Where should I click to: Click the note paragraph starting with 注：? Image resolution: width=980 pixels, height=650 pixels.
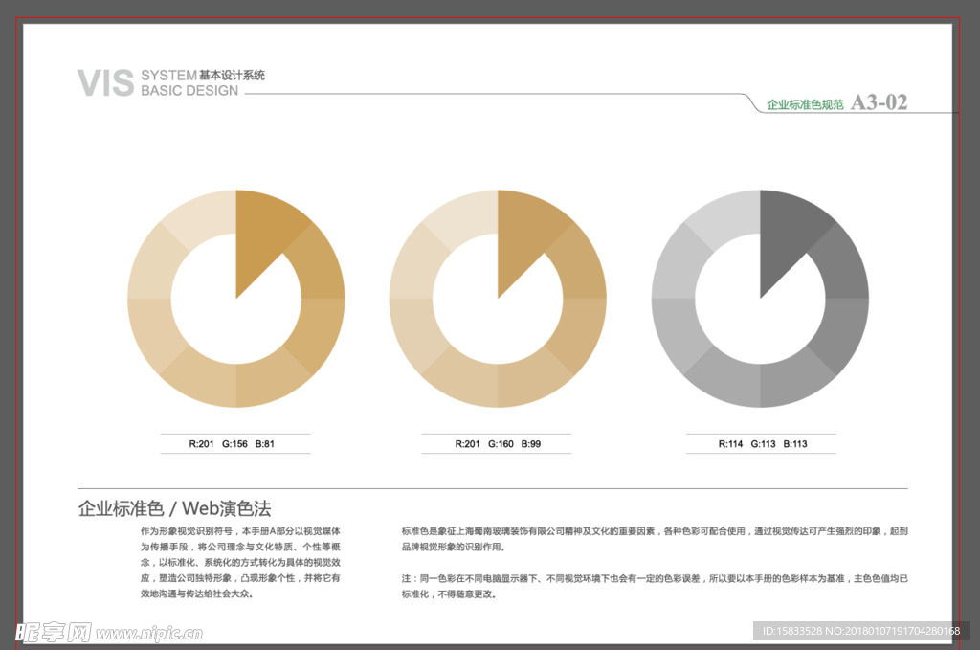655,587
